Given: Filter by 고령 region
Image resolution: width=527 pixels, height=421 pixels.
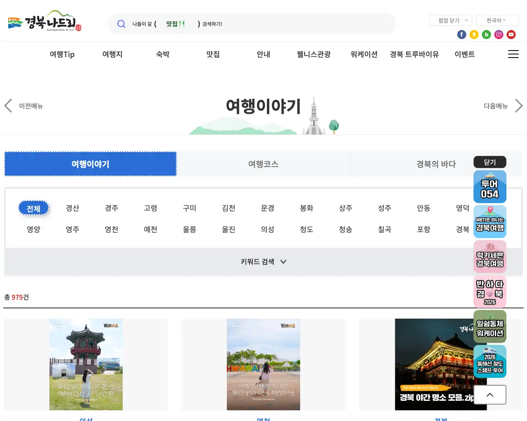Looking at the screenshot, I should 151,208.
